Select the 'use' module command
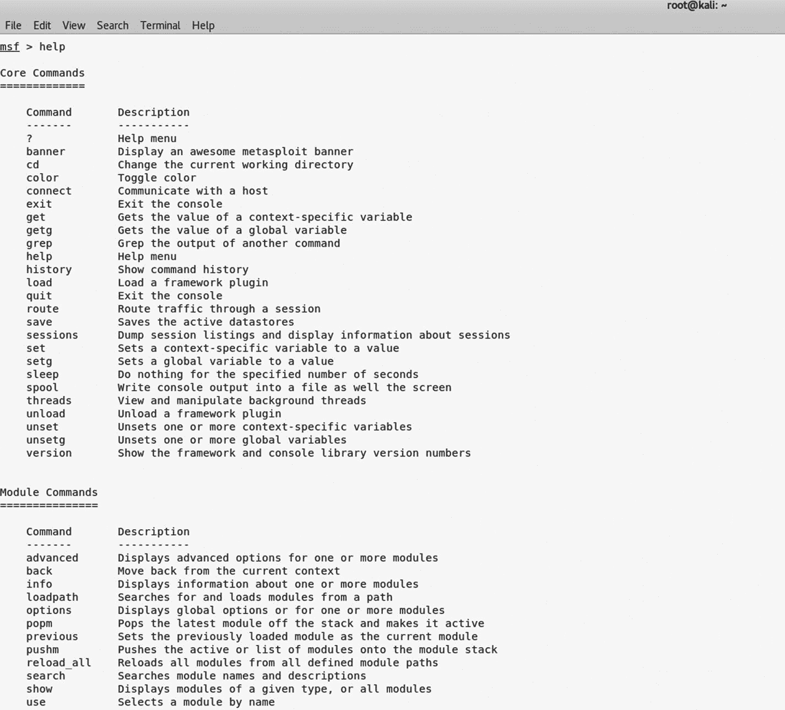This screenshot has height=710, width=785. (x=36, y=702)
